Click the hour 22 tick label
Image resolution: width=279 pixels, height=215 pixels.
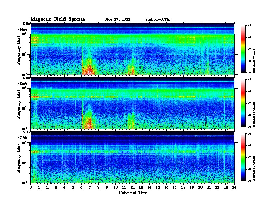(x=217, y=187)
